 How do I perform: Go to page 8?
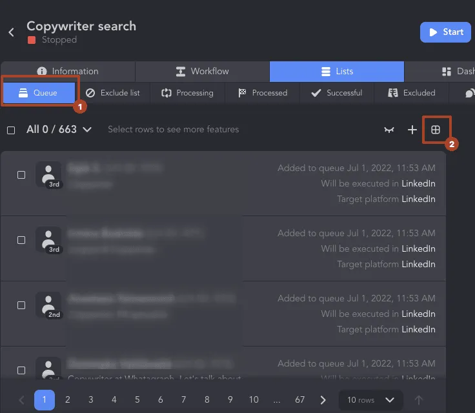pos(207,400)
